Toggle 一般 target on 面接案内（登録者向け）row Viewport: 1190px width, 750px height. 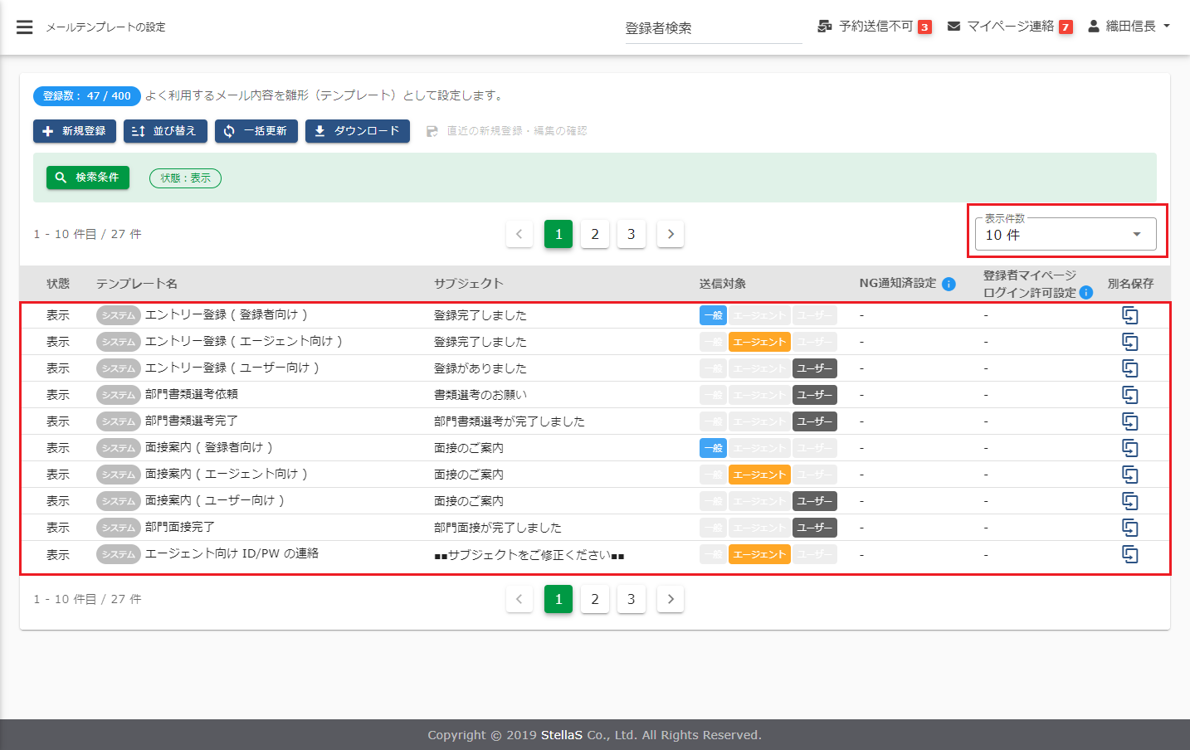point(713,448)
